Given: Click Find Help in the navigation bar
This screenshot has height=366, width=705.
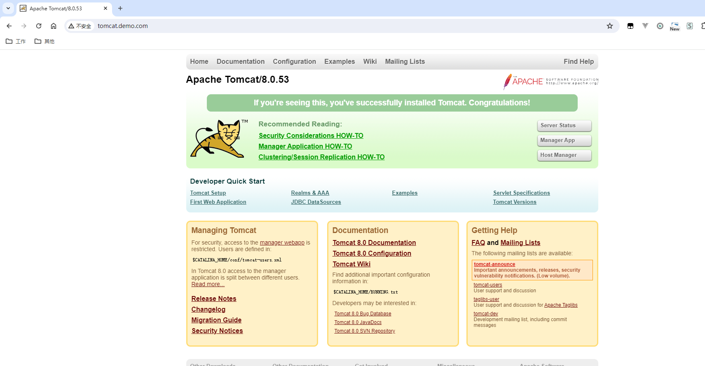Looking at the screenshot, I should (579, 61).
